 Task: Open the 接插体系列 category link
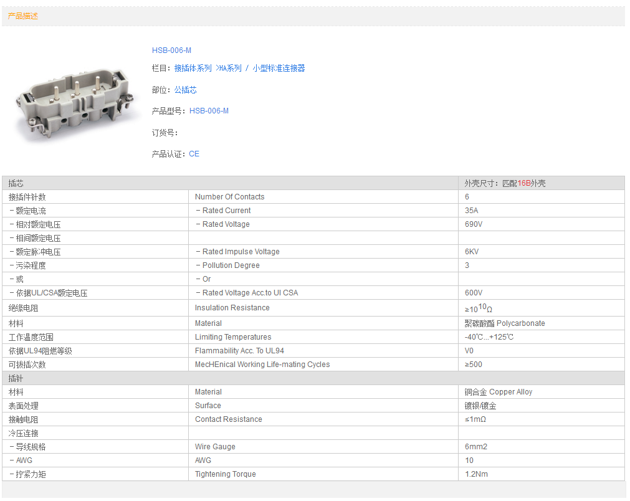click(193, 69)
